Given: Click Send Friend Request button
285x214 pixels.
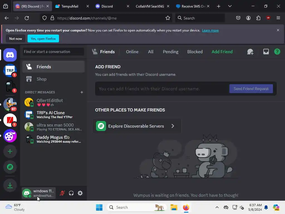Looking at the screenshot, I should point(251,89).
